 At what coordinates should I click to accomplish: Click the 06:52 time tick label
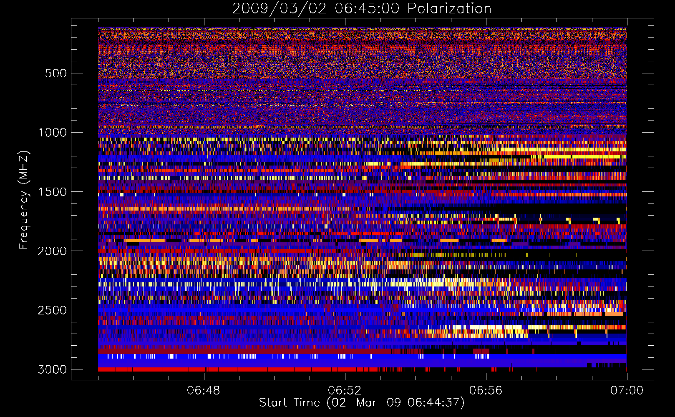345,391
